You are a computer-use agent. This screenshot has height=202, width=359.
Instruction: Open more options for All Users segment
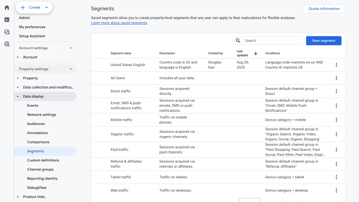click(x=336, y=78)
